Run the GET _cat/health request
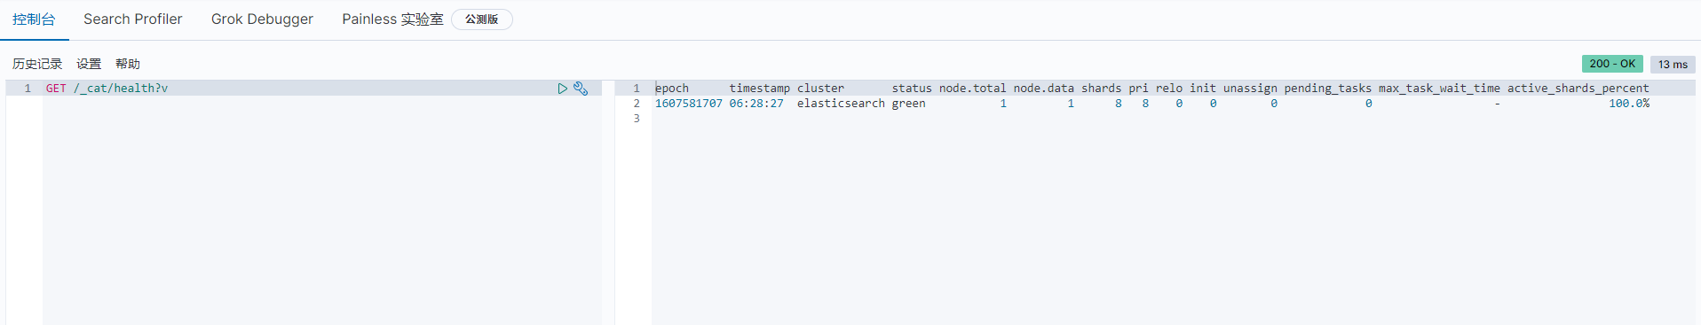This screenshot has height=325, width=1701. 563,89
